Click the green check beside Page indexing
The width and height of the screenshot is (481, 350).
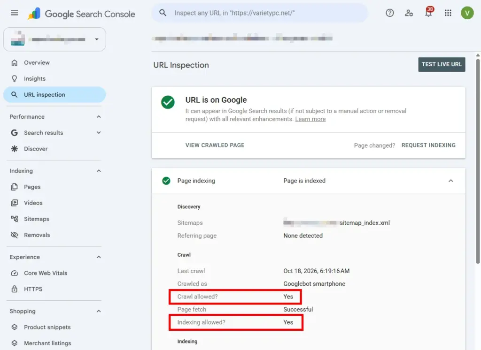(x=166, y=181)
